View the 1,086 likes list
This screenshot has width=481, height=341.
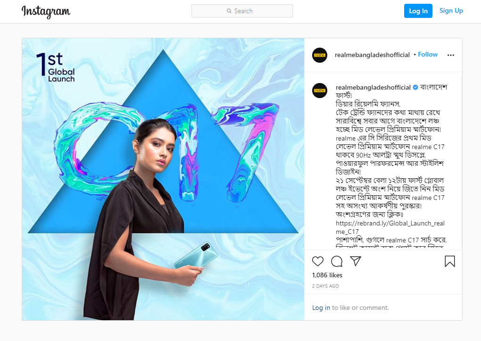click(x=327, y=275)
